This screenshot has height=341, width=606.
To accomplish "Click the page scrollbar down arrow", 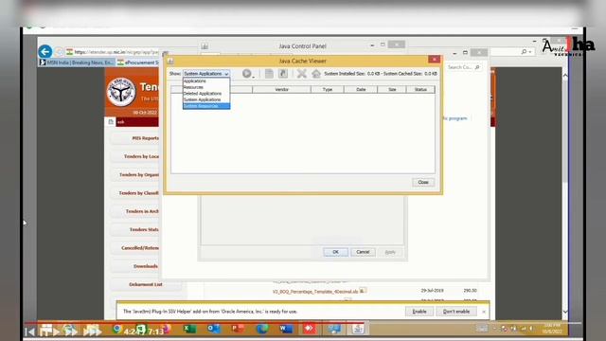I will tap(565, 312).
